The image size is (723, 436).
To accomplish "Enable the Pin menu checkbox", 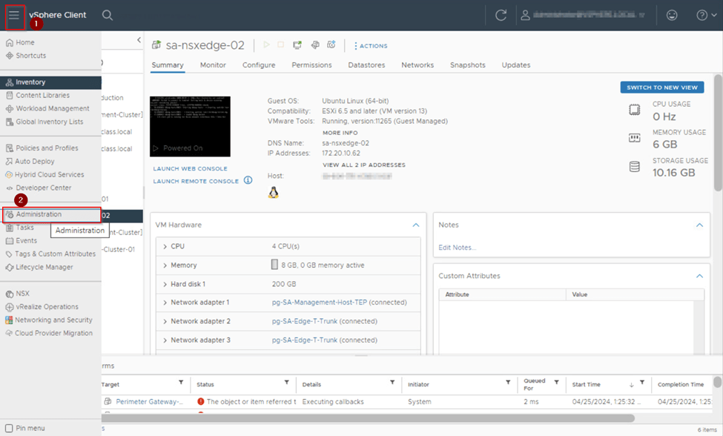I will 9,428.
